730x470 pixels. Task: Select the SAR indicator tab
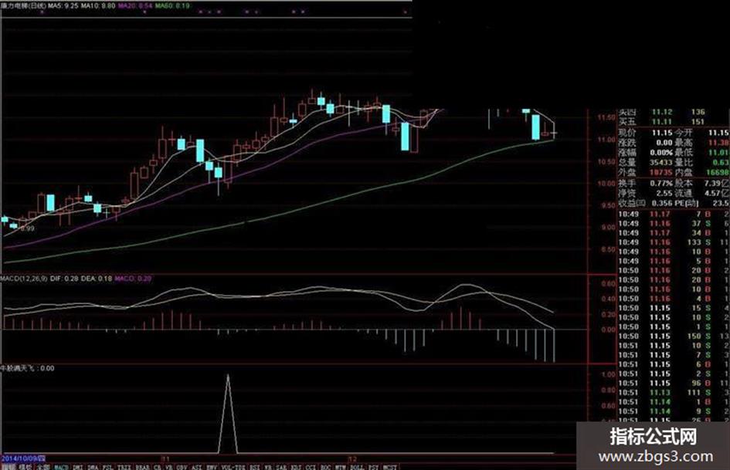click(x=281, y=467)
